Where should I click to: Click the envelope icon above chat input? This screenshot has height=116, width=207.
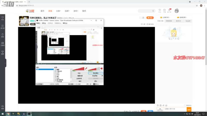160,105
